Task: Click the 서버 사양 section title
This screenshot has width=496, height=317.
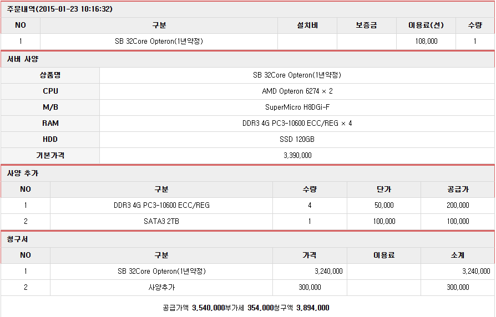Action: (x=22, y=59)
